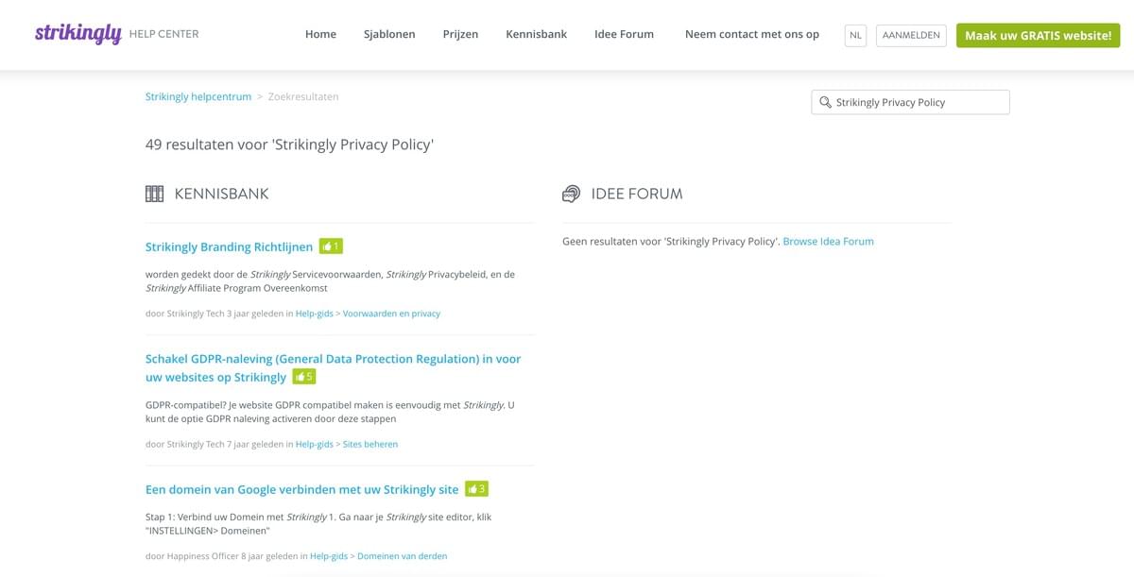
Task: Follow the Browse Idea Forum link
Action: (828, 241)
